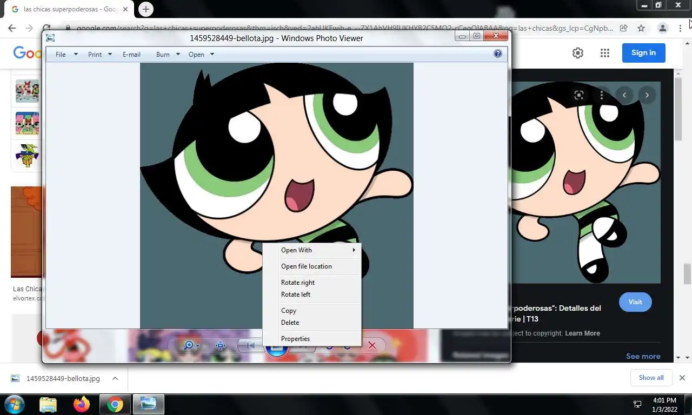Open Google Lens search icon on preview
Viewport: 692px width, 415px height.
coord(579,95)
